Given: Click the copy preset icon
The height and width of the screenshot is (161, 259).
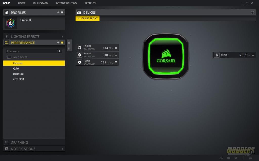Looking at the screenshot, I should tap(69, 43).
